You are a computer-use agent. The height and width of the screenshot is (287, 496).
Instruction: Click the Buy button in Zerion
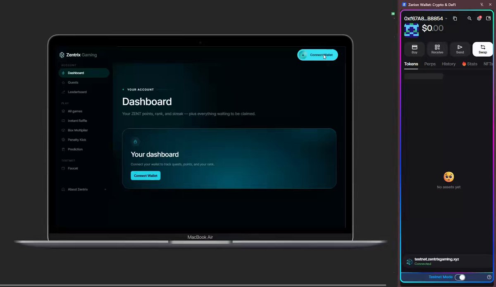coord(415,49)
